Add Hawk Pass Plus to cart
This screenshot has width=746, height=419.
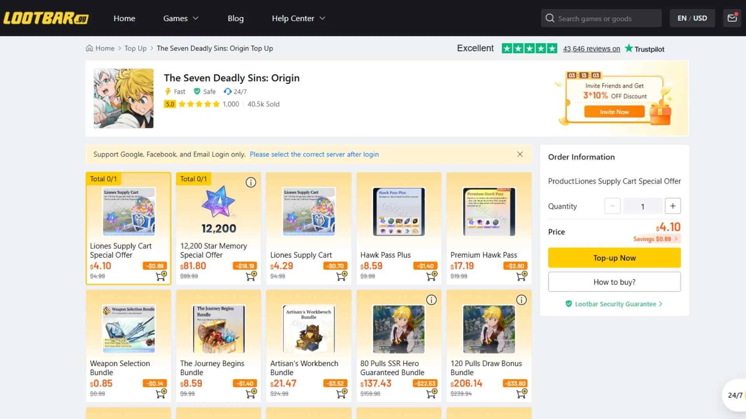[x=431, y=276]
